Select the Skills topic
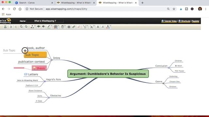The width and height of the screenshot is (209, 117). pos(40,96)
